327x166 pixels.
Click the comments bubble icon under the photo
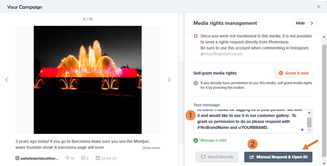(x=83, y=158)
